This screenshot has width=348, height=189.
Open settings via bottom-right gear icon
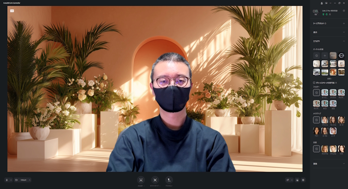(303, 180)
